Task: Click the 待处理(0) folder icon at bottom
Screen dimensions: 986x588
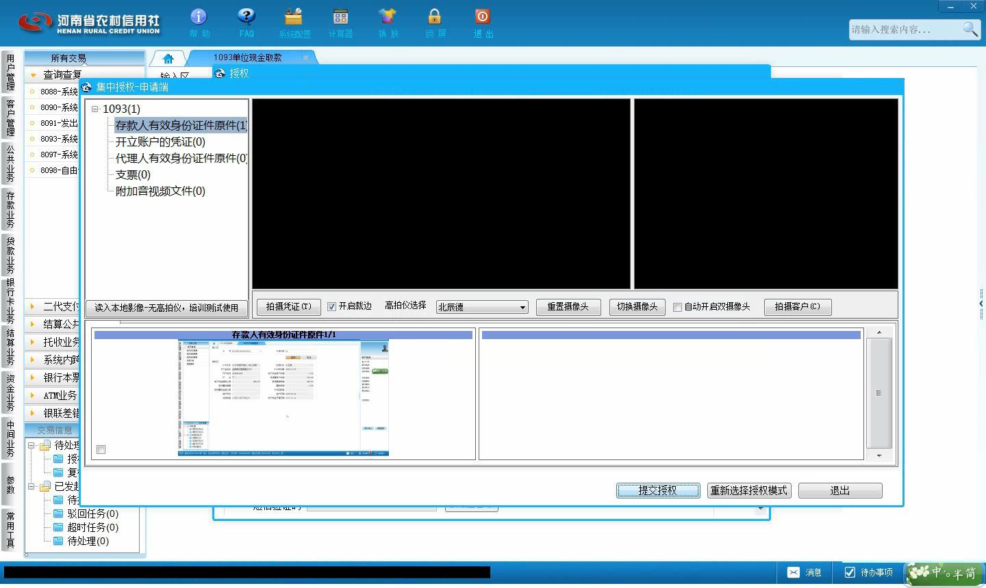Action: coord(58,541)
